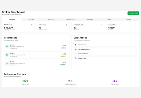Click calendar icon beside 2024-01-16 date
This screenshot has height=98, width=141.
pos(10,48)
